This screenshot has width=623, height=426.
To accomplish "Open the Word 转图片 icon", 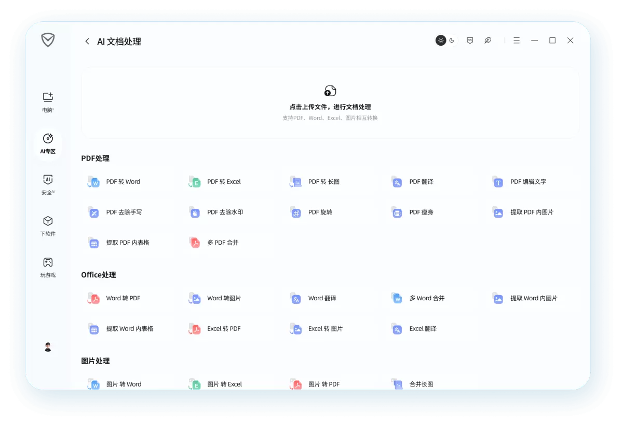I will tap(195, 298).
